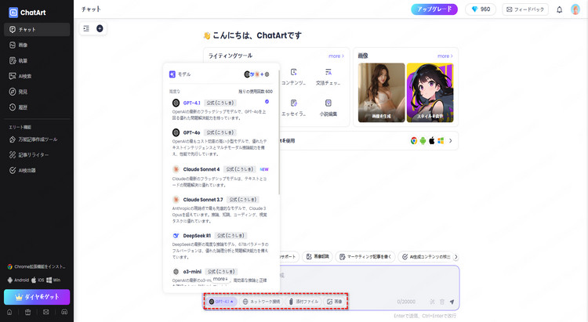Click the gift icon at the sidebar bottom
Viewport: 588px width, 322px height.
tap(27, 312)
